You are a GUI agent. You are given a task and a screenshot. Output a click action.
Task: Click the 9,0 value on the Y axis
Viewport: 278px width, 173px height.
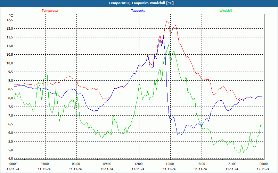coord(11,81)
